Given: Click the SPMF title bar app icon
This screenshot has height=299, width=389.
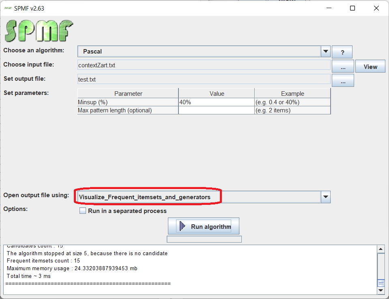Looking at the screenshot, I should click(x=7, y=8).
